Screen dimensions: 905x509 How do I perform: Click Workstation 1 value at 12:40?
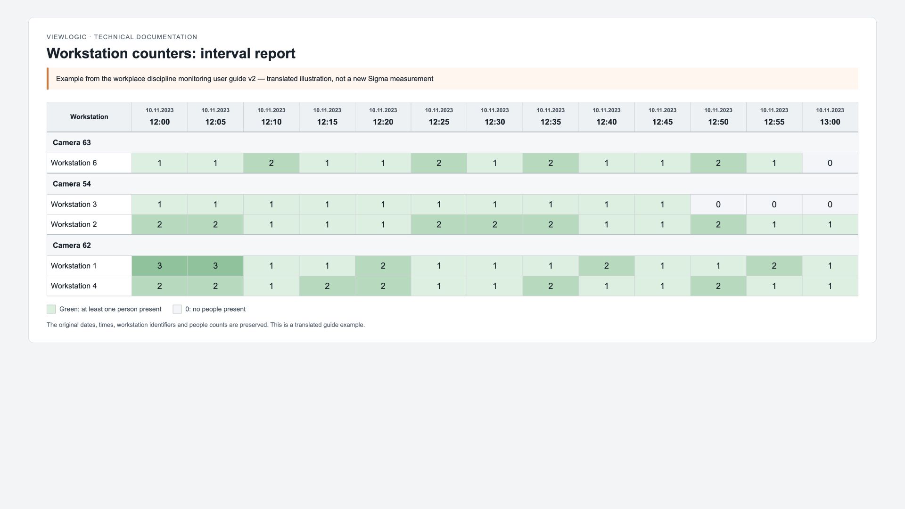point(607,266)
